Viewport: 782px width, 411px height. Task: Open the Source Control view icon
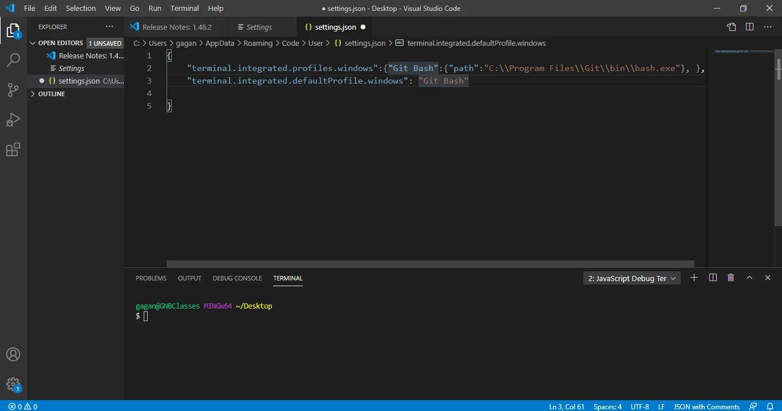click(x=13, y=89)
